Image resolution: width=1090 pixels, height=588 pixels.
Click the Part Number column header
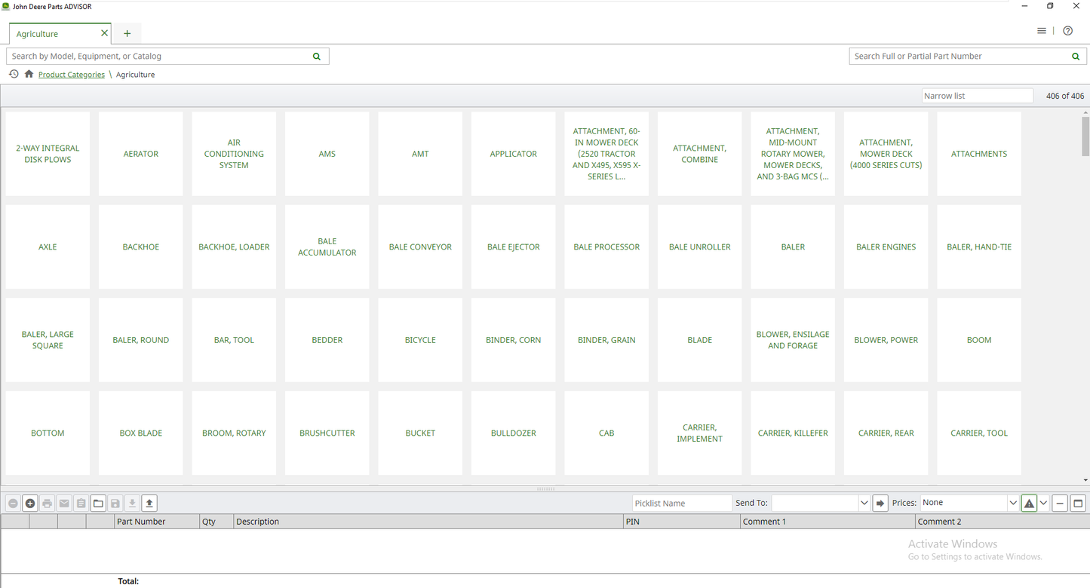click(x=157, y=522)
